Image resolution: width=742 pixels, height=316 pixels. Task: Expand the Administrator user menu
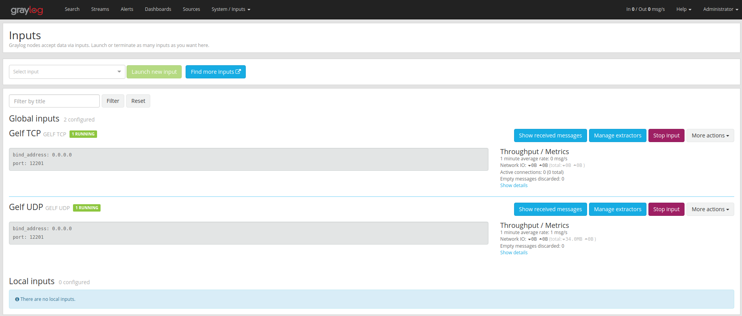point(721,9)
